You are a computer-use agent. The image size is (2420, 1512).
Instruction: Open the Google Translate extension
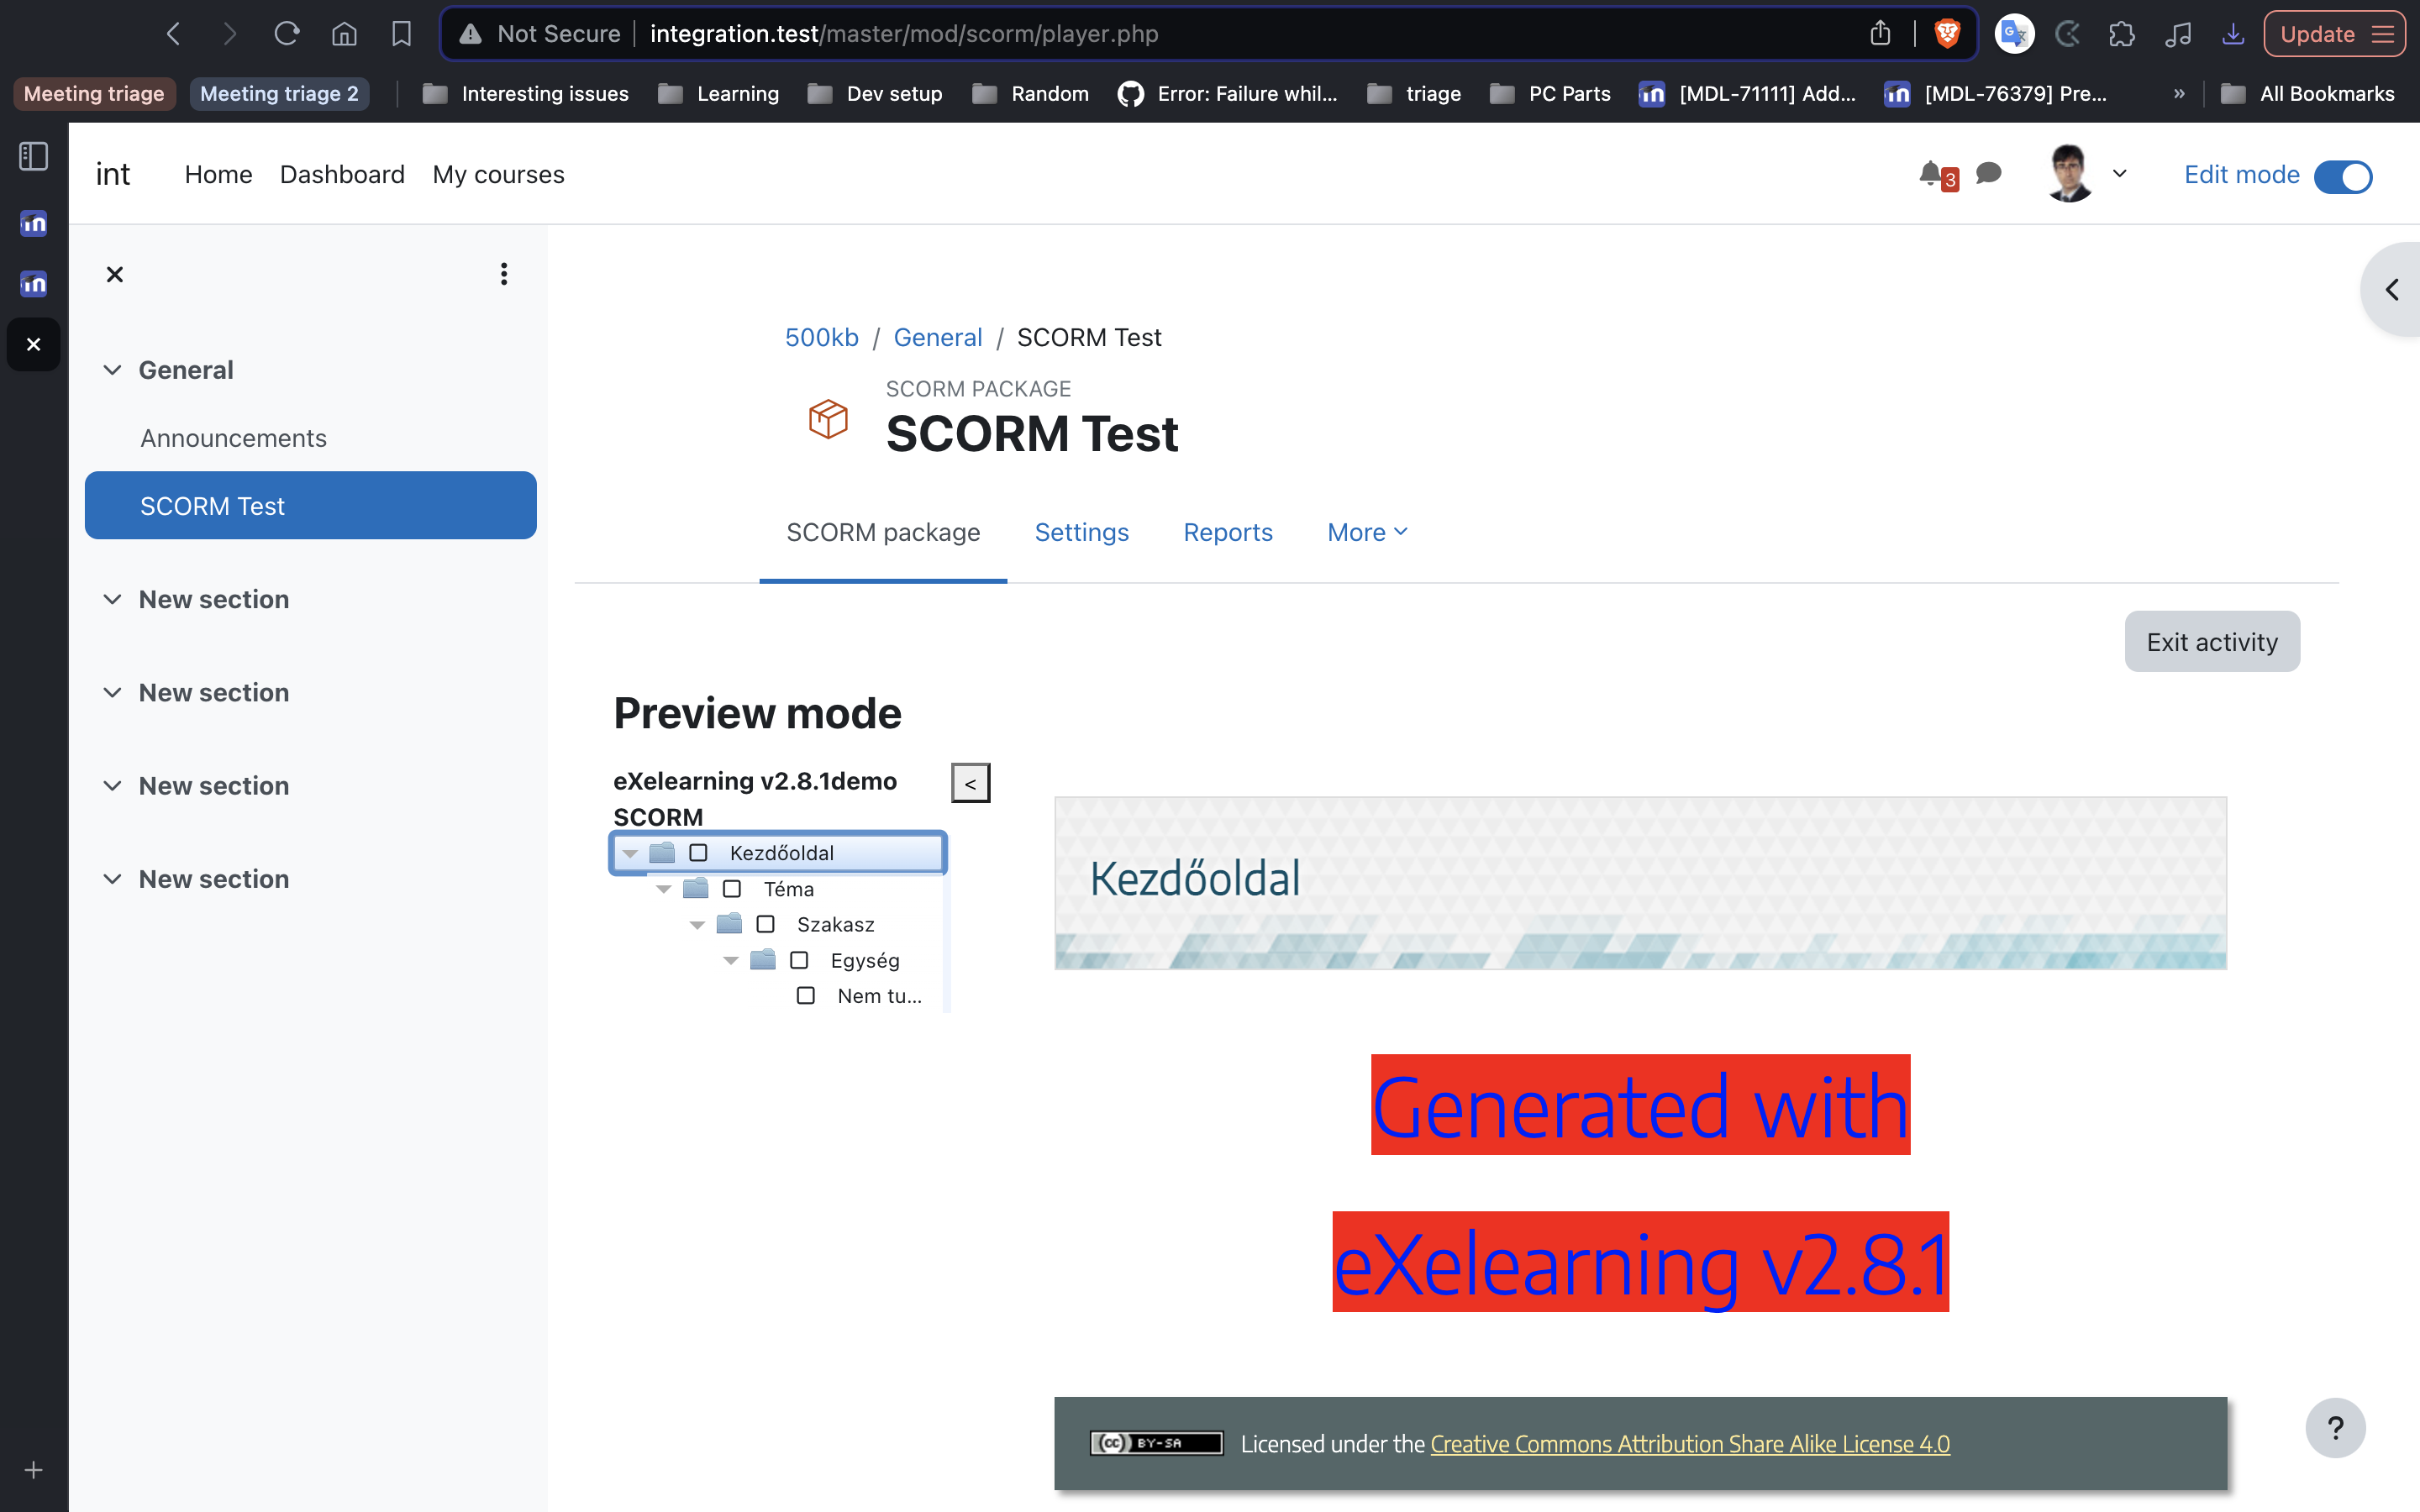click(x=2014, y=34)
